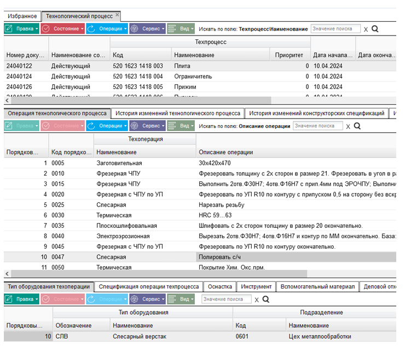Click the Сервис button label in the top toolbar
This screenshot has width=405, height=353.
[x=151, y=28]
